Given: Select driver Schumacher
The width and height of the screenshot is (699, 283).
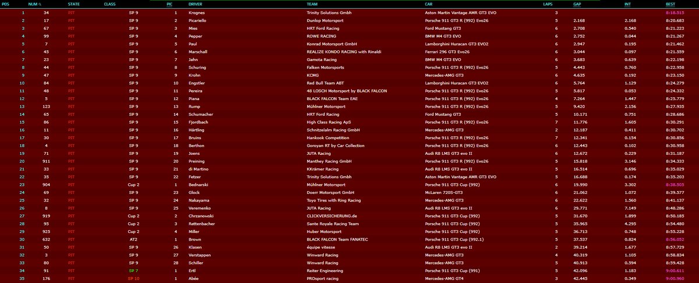Looking at the screenshot, I should (200, 114).
